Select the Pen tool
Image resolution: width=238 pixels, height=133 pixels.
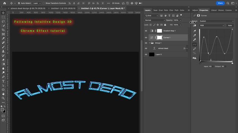point(3,77)
